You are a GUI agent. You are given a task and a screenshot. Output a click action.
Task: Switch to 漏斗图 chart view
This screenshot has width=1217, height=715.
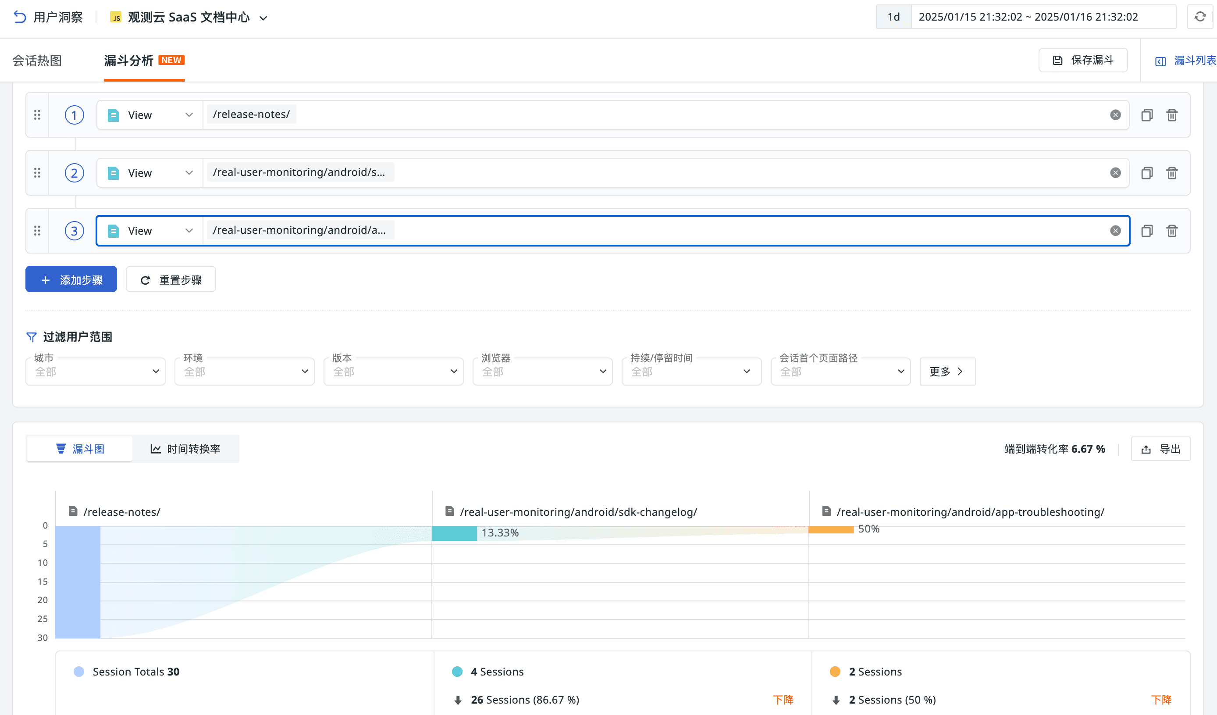click(80, 449)
